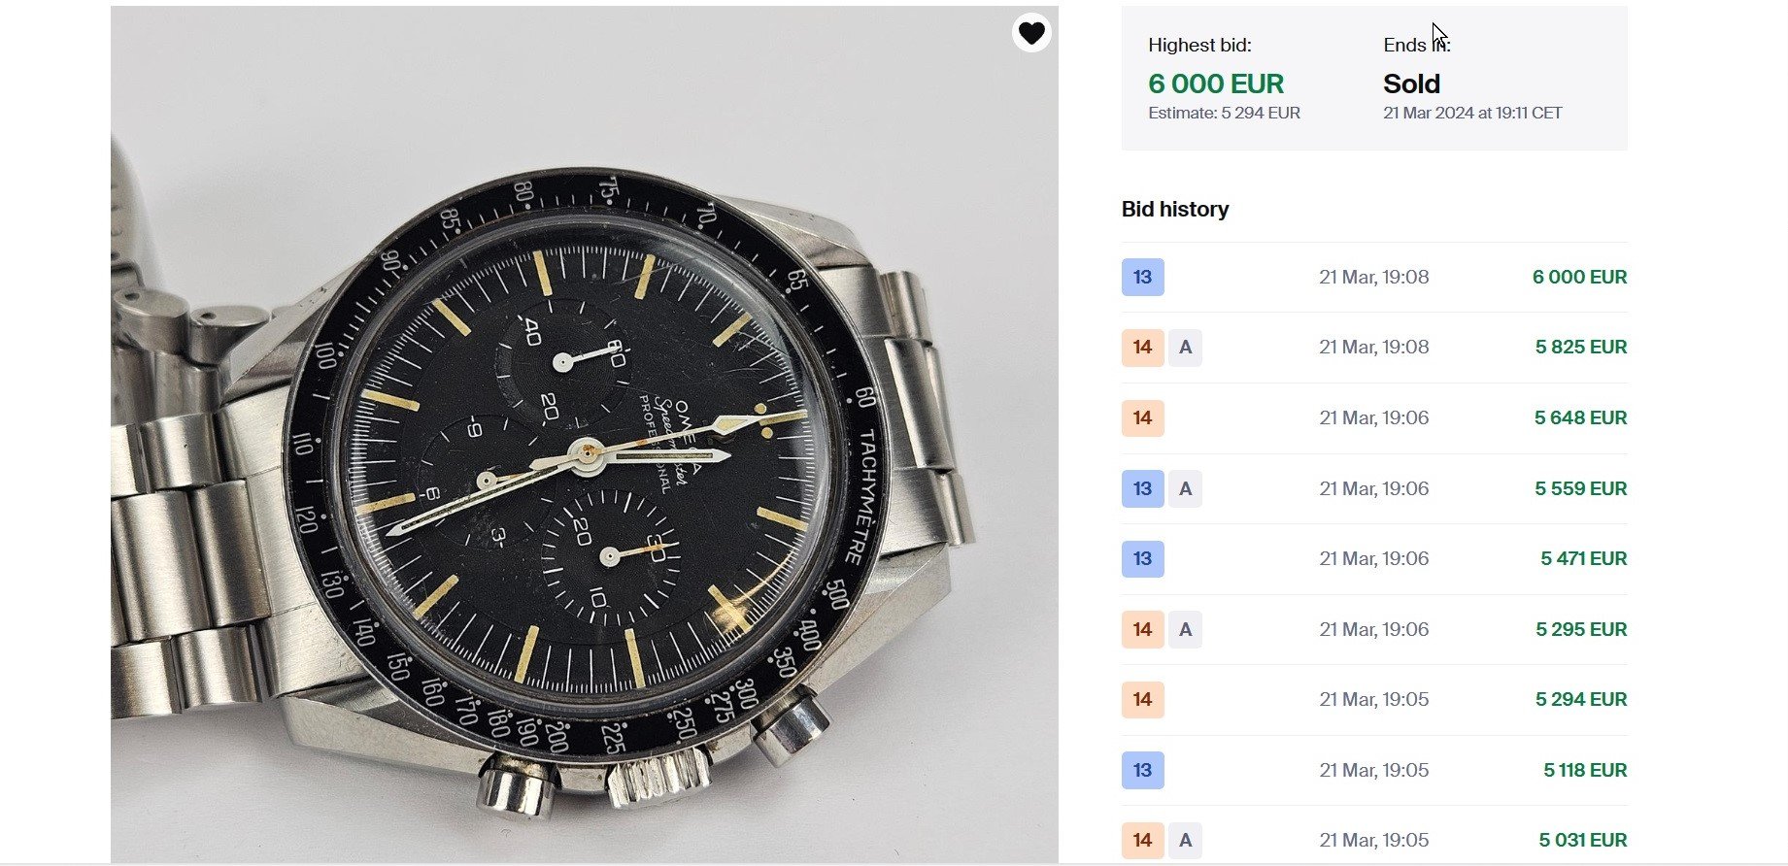Viewport: 1788px width, 866px height.
Task: Click the green 6 000 EUR highest bid amount
Action: pos(1216,84)
